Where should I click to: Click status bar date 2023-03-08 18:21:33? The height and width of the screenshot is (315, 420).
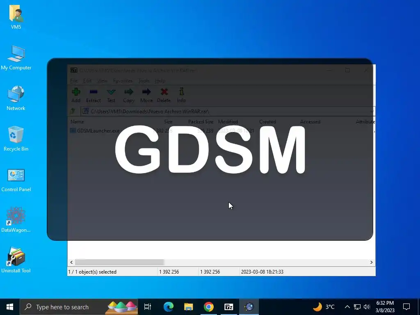point(262,272)
